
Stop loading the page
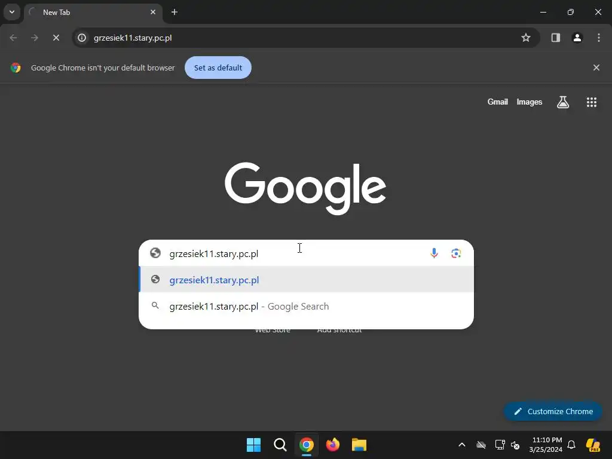(x=56, y=38)
